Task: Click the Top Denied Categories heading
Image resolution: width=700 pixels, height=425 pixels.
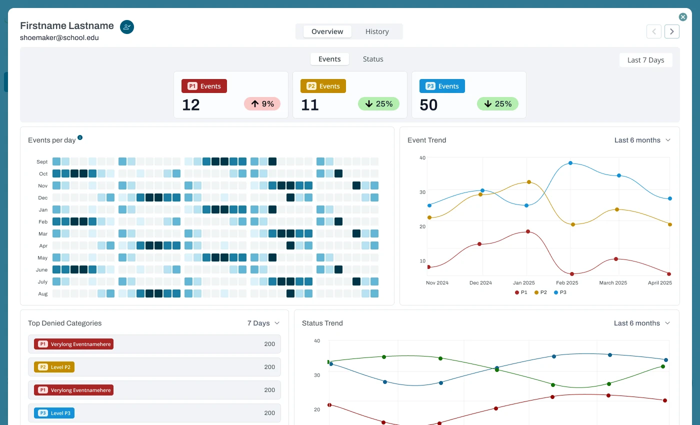Action: [64, 323]
